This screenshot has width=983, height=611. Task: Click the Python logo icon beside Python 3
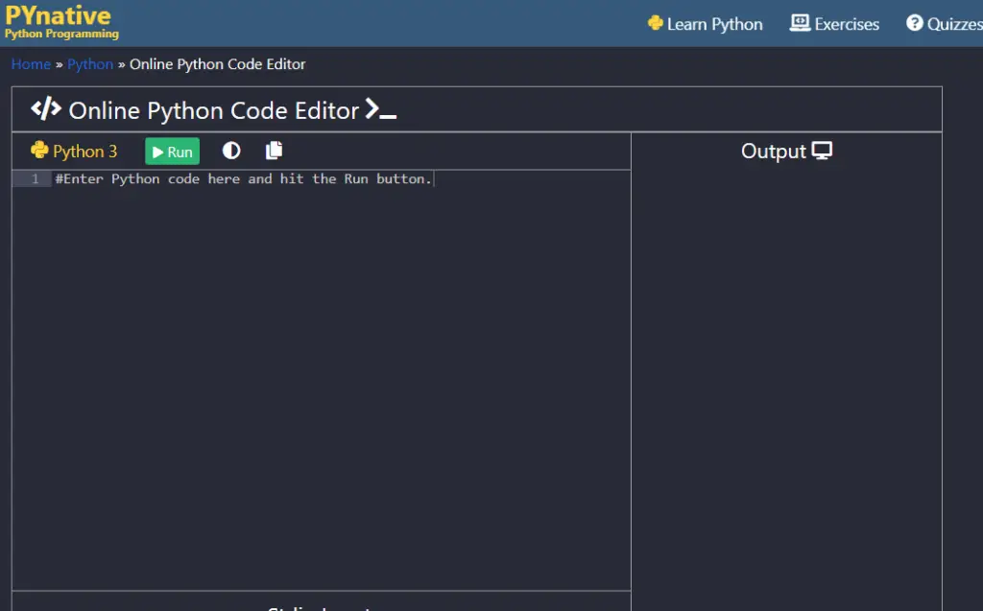click(x=39, y=151)
